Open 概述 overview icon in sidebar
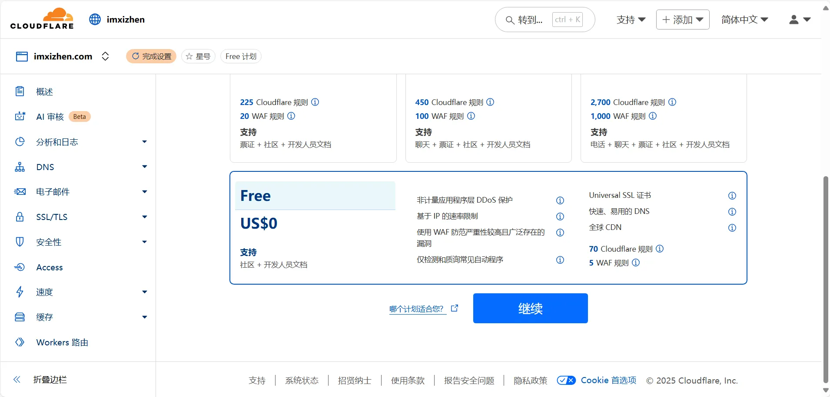Image resolution: width=830 pixels, height=397 pixels. (x=20, y=92)
